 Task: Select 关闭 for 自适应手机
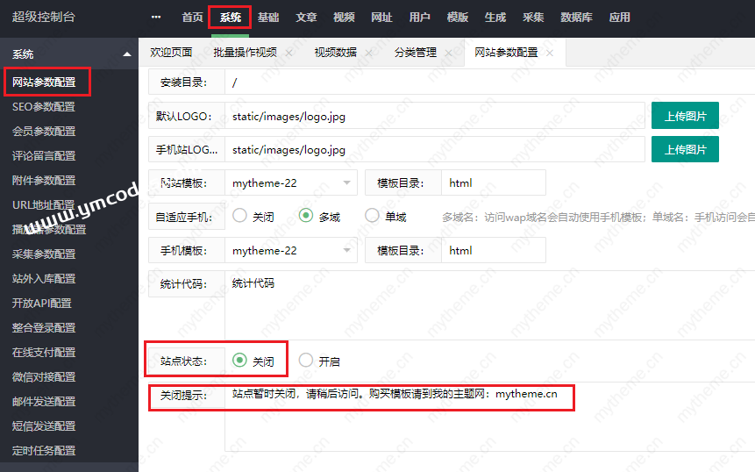239,217
